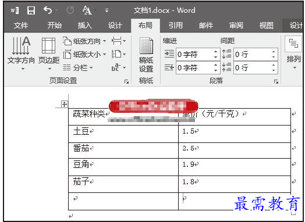Viewport: 305px width, 222px height.
Task: Switch to the 视图 tab
Action: (x=266, y=26)
